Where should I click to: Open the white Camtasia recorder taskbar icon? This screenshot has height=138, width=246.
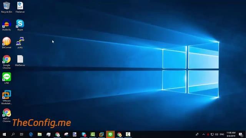pos(128,135)
